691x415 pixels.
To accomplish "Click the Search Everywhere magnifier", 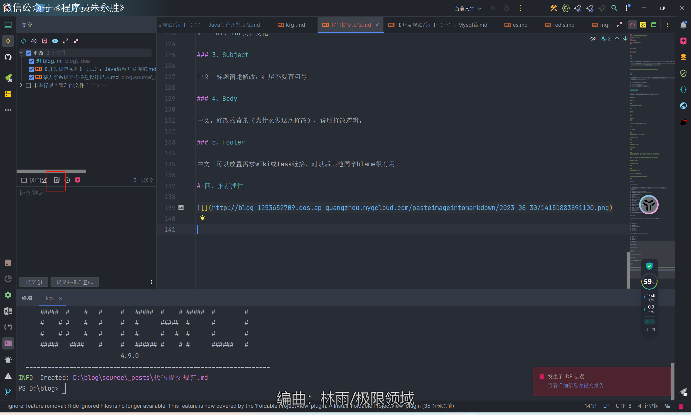I will [x=614, y=8].
